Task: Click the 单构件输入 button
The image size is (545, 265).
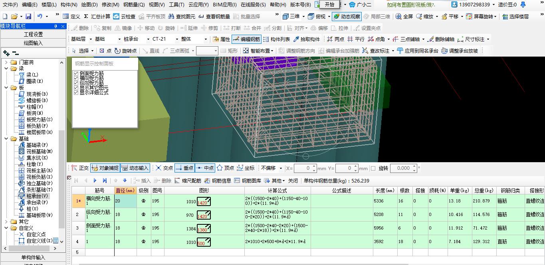Action: (33, 257)
